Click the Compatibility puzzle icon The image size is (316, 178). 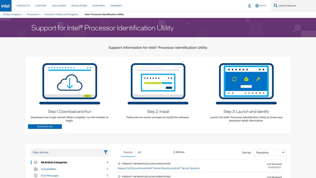tap(36, 169)
